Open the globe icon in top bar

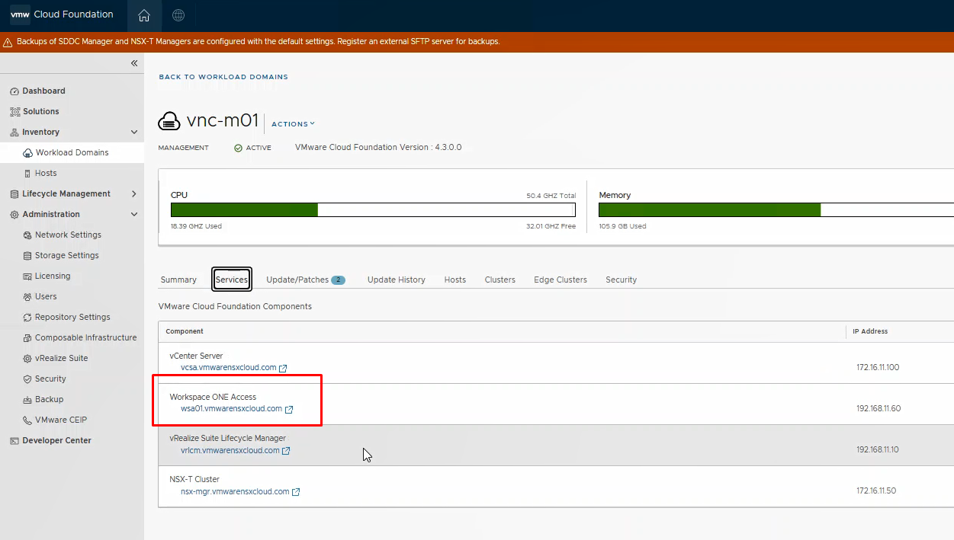pos(178,15)
